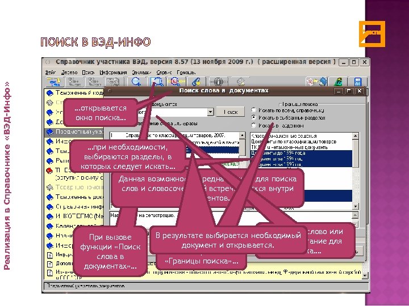Open the blue calculator toolbar icon

358,82
